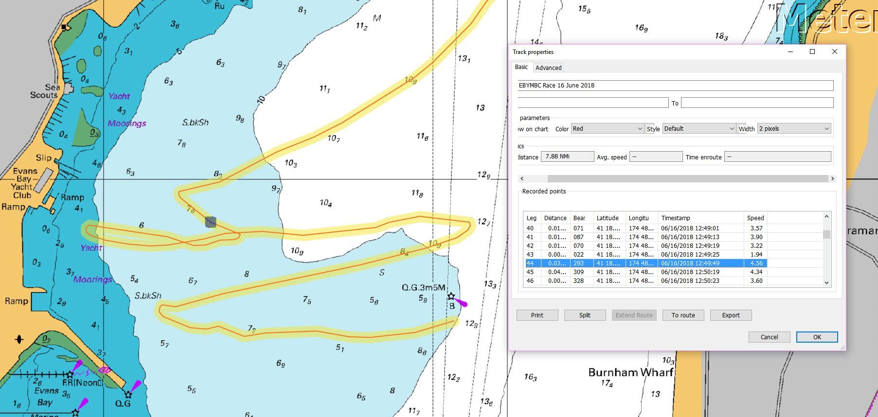Image resolution: width=878 pixels, height=417 pixels.
Task: Switch to the Basic tab
Action: point(521,67)
